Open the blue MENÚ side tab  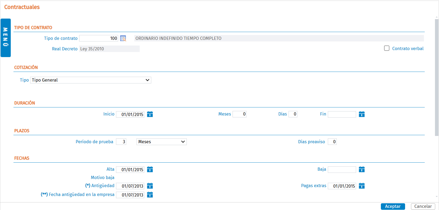click(6, 38)
